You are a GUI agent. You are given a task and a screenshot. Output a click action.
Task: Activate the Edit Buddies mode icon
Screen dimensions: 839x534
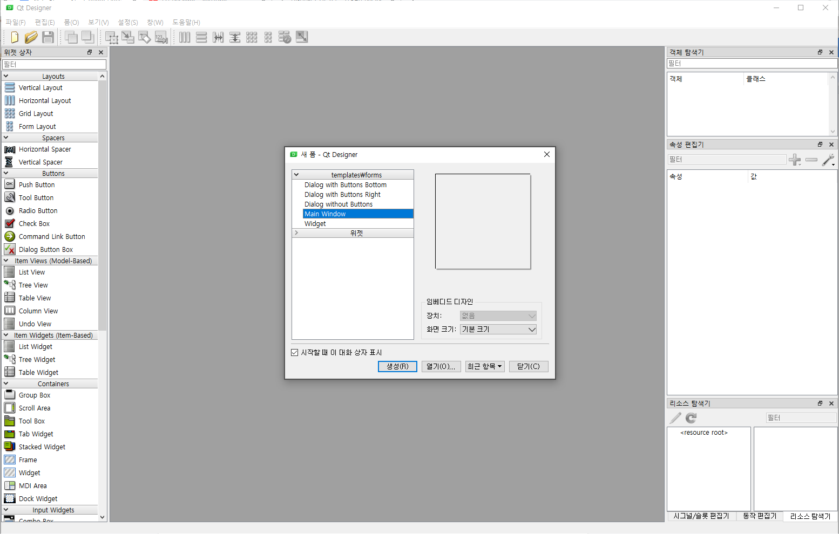click(144, 37)
